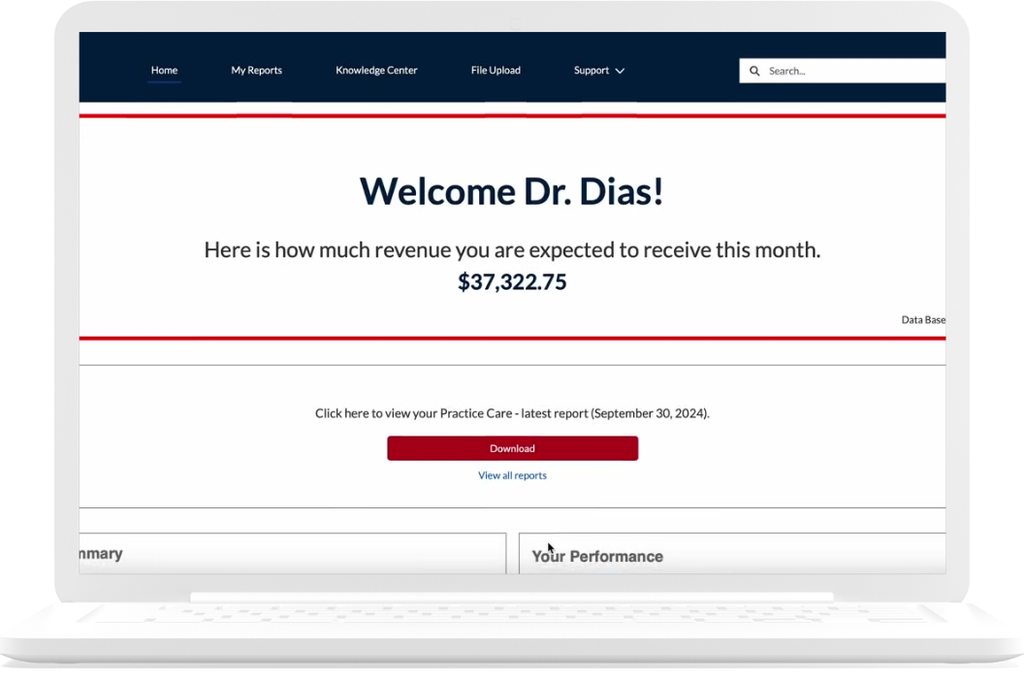Select the $37,322.75 revenue amount
The image size is (1024, 683).
pos(512,282)
